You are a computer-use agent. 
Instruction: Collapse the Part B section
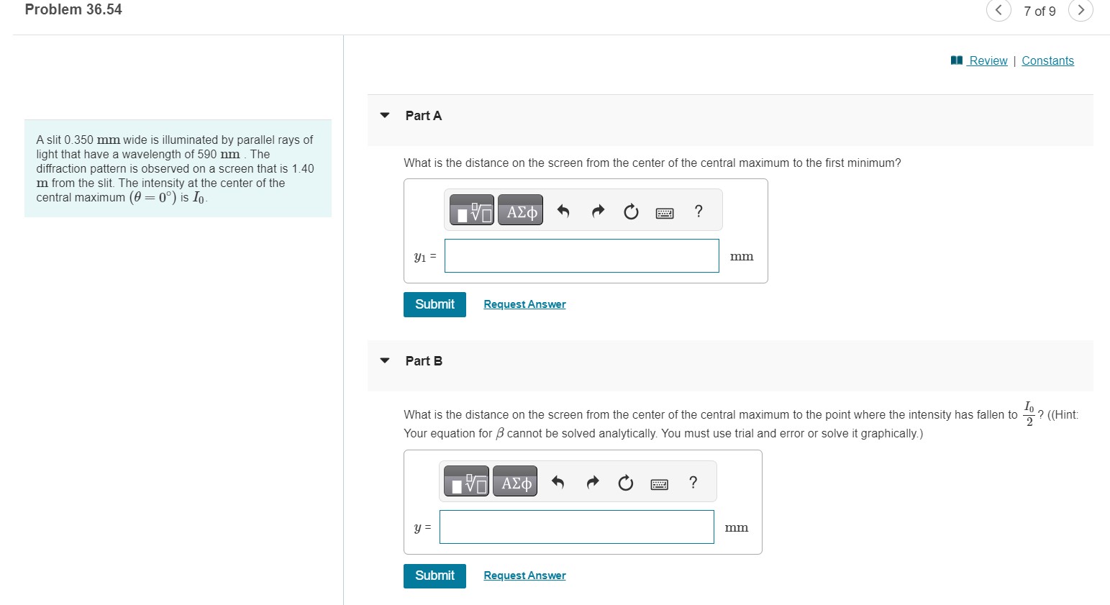tap(385, 360)
